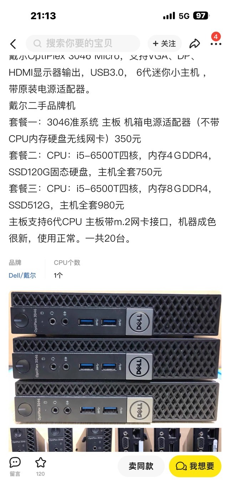
Task: Open the message comment icon
Action: point(15,463)
